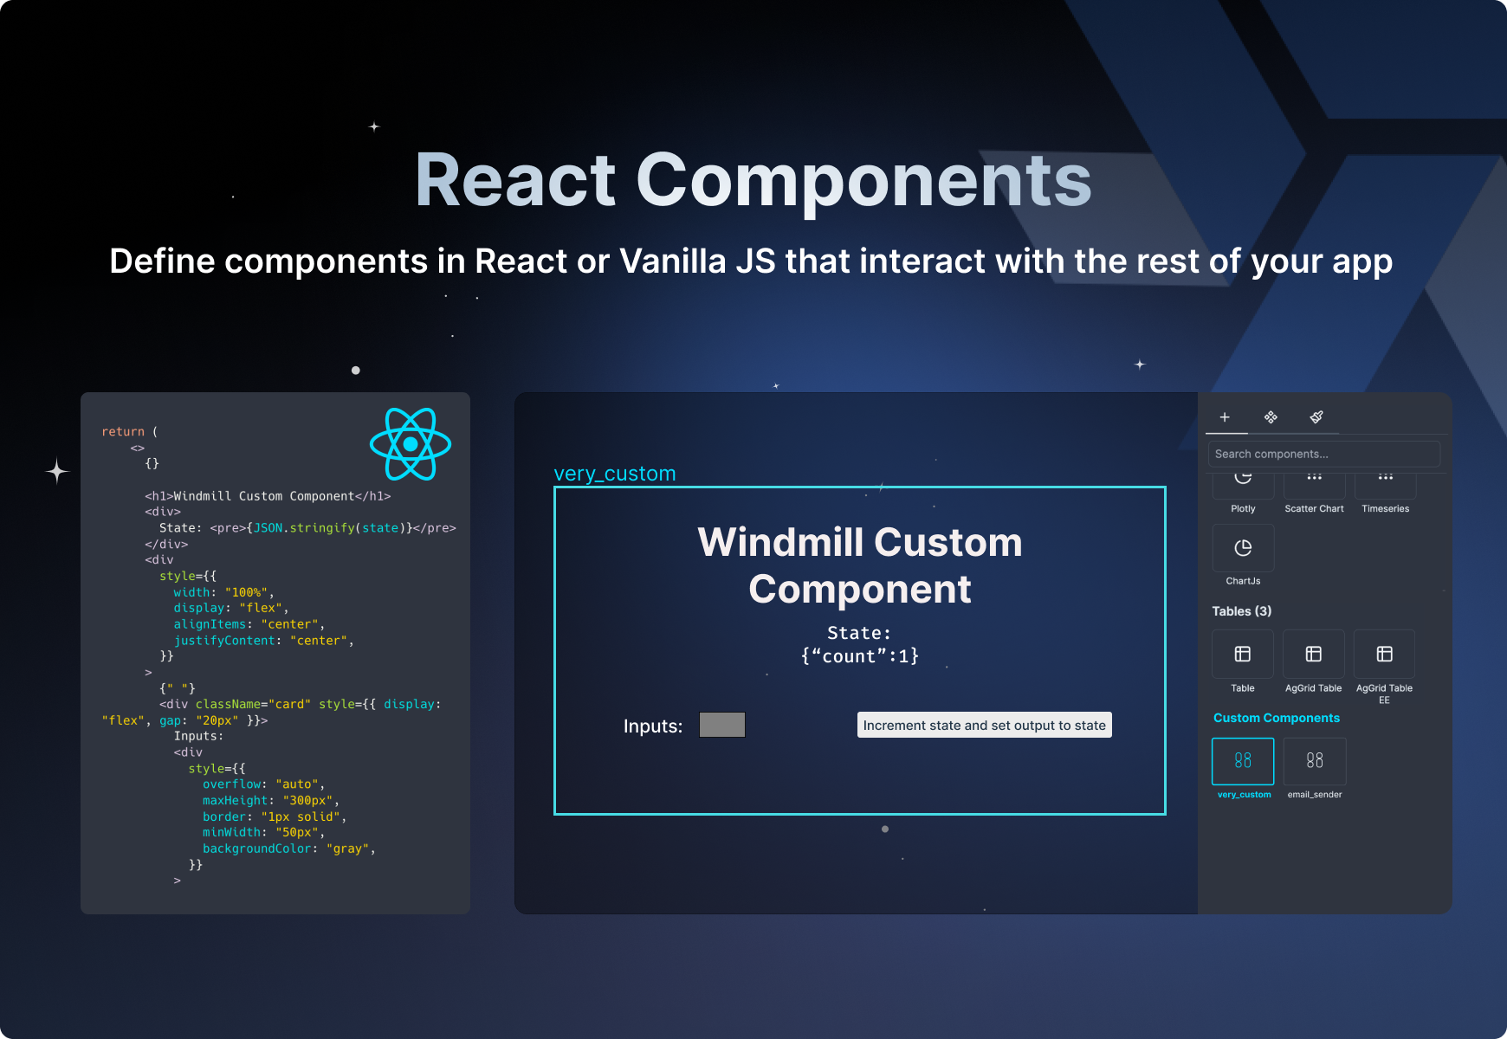The width and height of the screenshot is (1507, 1039).
Task: Expand the Custom Components section
Action: tap(1277, 718)
